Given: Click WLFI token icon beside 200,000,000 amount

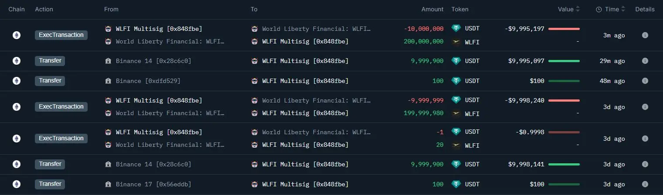Looking at the screenshot, I should click(x=456, y=42).
